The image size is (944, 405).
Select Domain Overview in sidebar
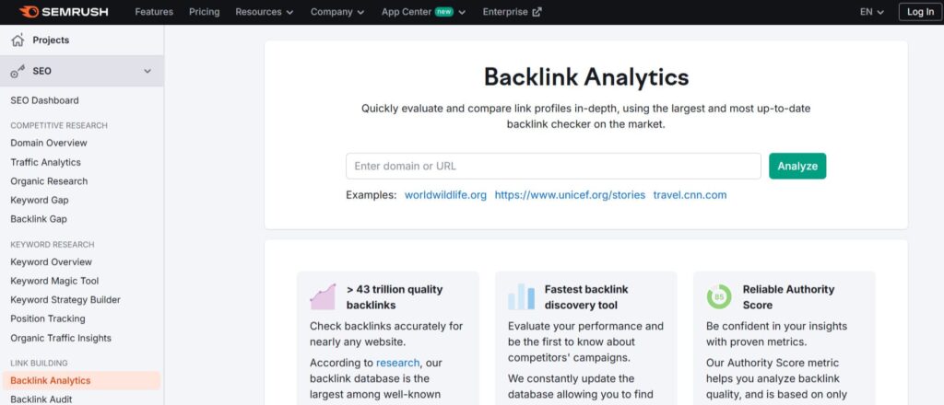click(x=49, y=143)
